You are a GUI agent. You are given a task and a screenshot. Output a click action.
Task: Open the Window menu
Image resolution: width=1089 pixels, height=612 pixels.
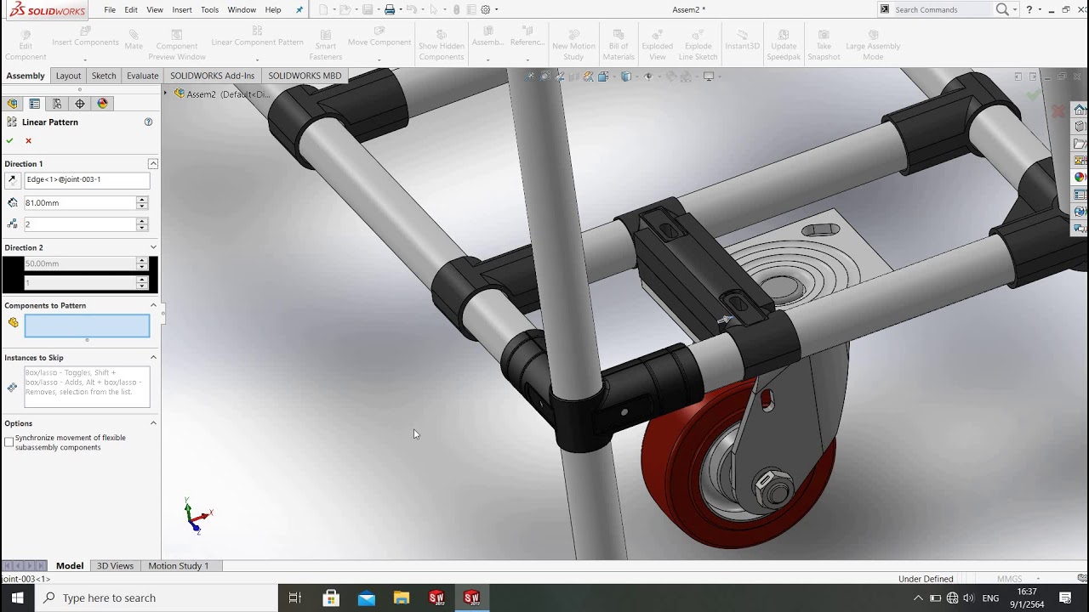pyautogui.click(x=242, y=9)
